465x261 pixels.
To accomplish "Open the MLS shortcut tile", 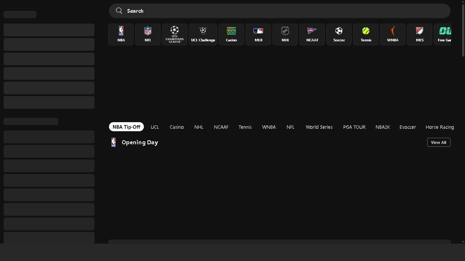I will point(420,34).
